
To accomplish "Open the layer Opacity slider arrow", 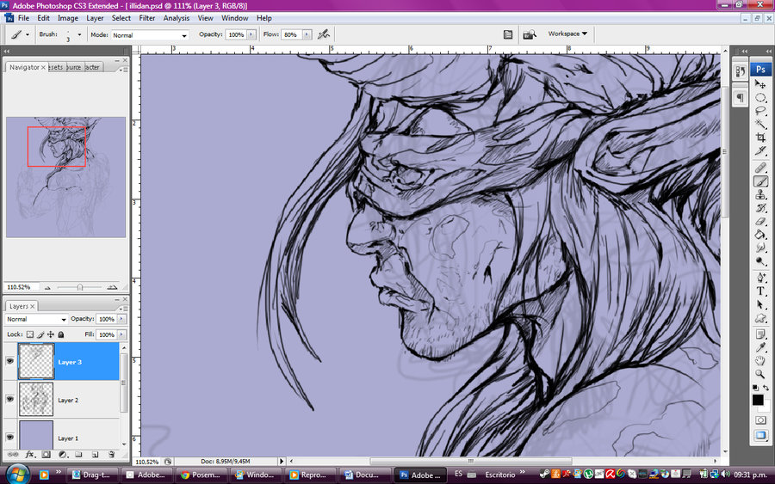I will tap(121, 319).
